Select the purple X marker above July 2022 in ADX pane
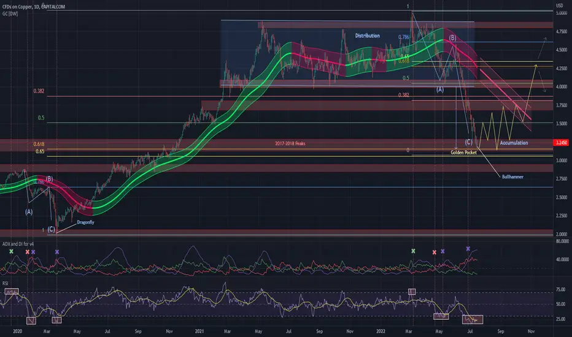 tap(468, 249)
